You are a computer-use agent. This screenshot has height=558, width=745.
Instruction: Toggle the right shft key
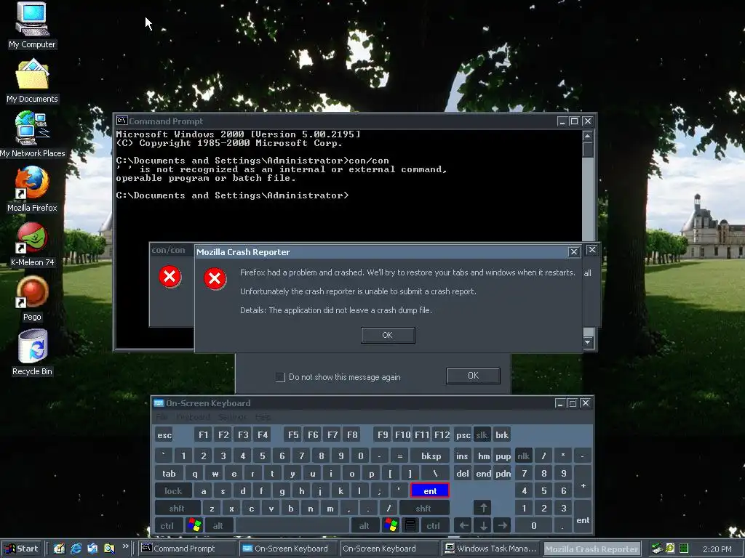[423, 508]
